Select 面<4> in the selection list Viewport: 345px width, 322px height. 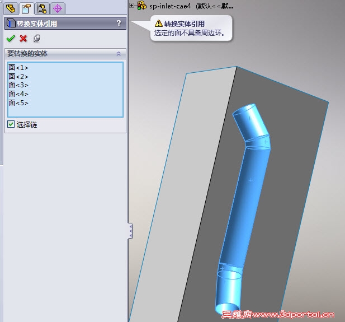(x=18, y=94)
